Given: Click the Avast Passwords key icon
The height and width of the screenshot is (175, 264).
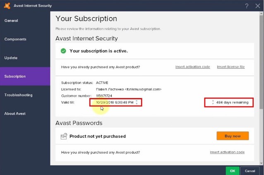Looking at the screenshot, I should (x=64, y=136).
